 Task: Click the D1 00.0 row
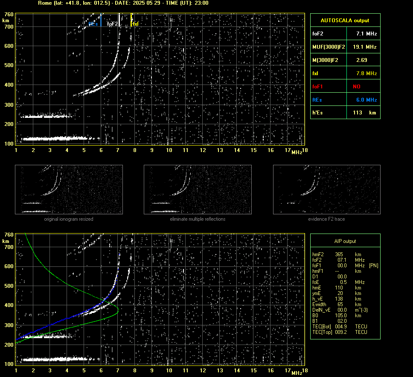(329, 277)
